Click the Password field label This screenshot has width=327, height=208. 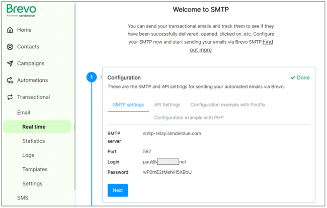(x=118, y=172)
